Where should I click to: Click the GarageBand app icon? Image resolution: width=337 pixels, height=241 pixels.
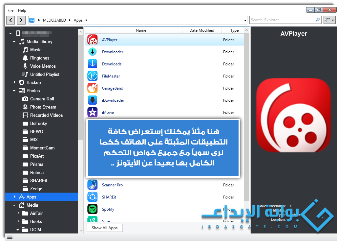coord(93,88)
